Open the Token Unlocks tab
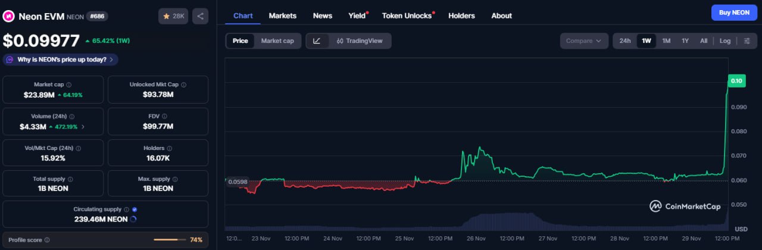762x250 pixels. [407, 15]
